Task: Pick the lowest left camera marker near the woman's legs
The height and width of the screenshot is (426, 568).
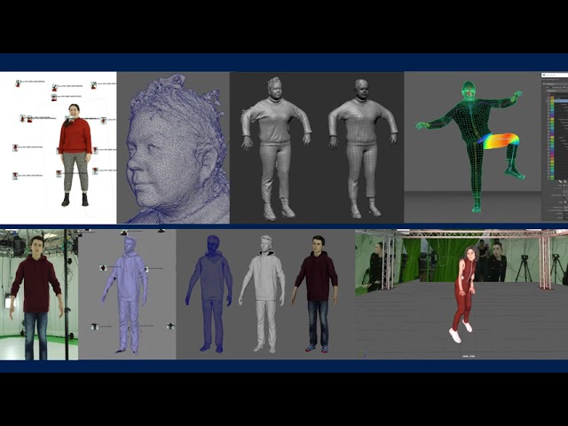Action: click(x=16, y=176)
